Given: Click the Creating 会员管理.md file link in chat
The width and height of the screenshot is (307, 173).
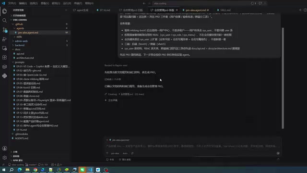Looking at the screenshot, I should click(x=127, y=94).
